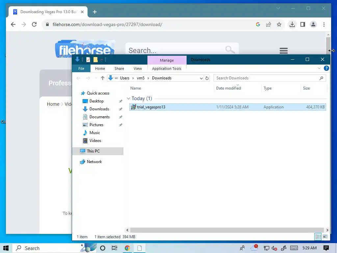Select Music in navigation pane
This screenshot has height=253, width=337.
(x=94, y=133)
